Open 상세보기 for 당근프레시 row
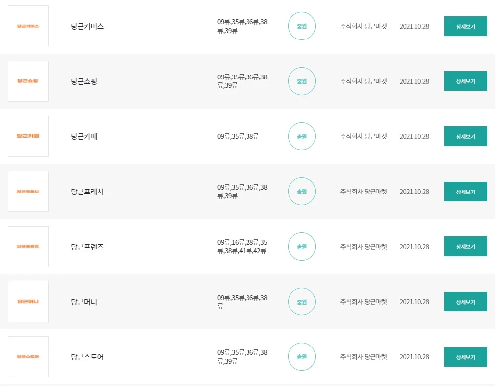Viewport: 497px width, 386px height. coord(465,192)
